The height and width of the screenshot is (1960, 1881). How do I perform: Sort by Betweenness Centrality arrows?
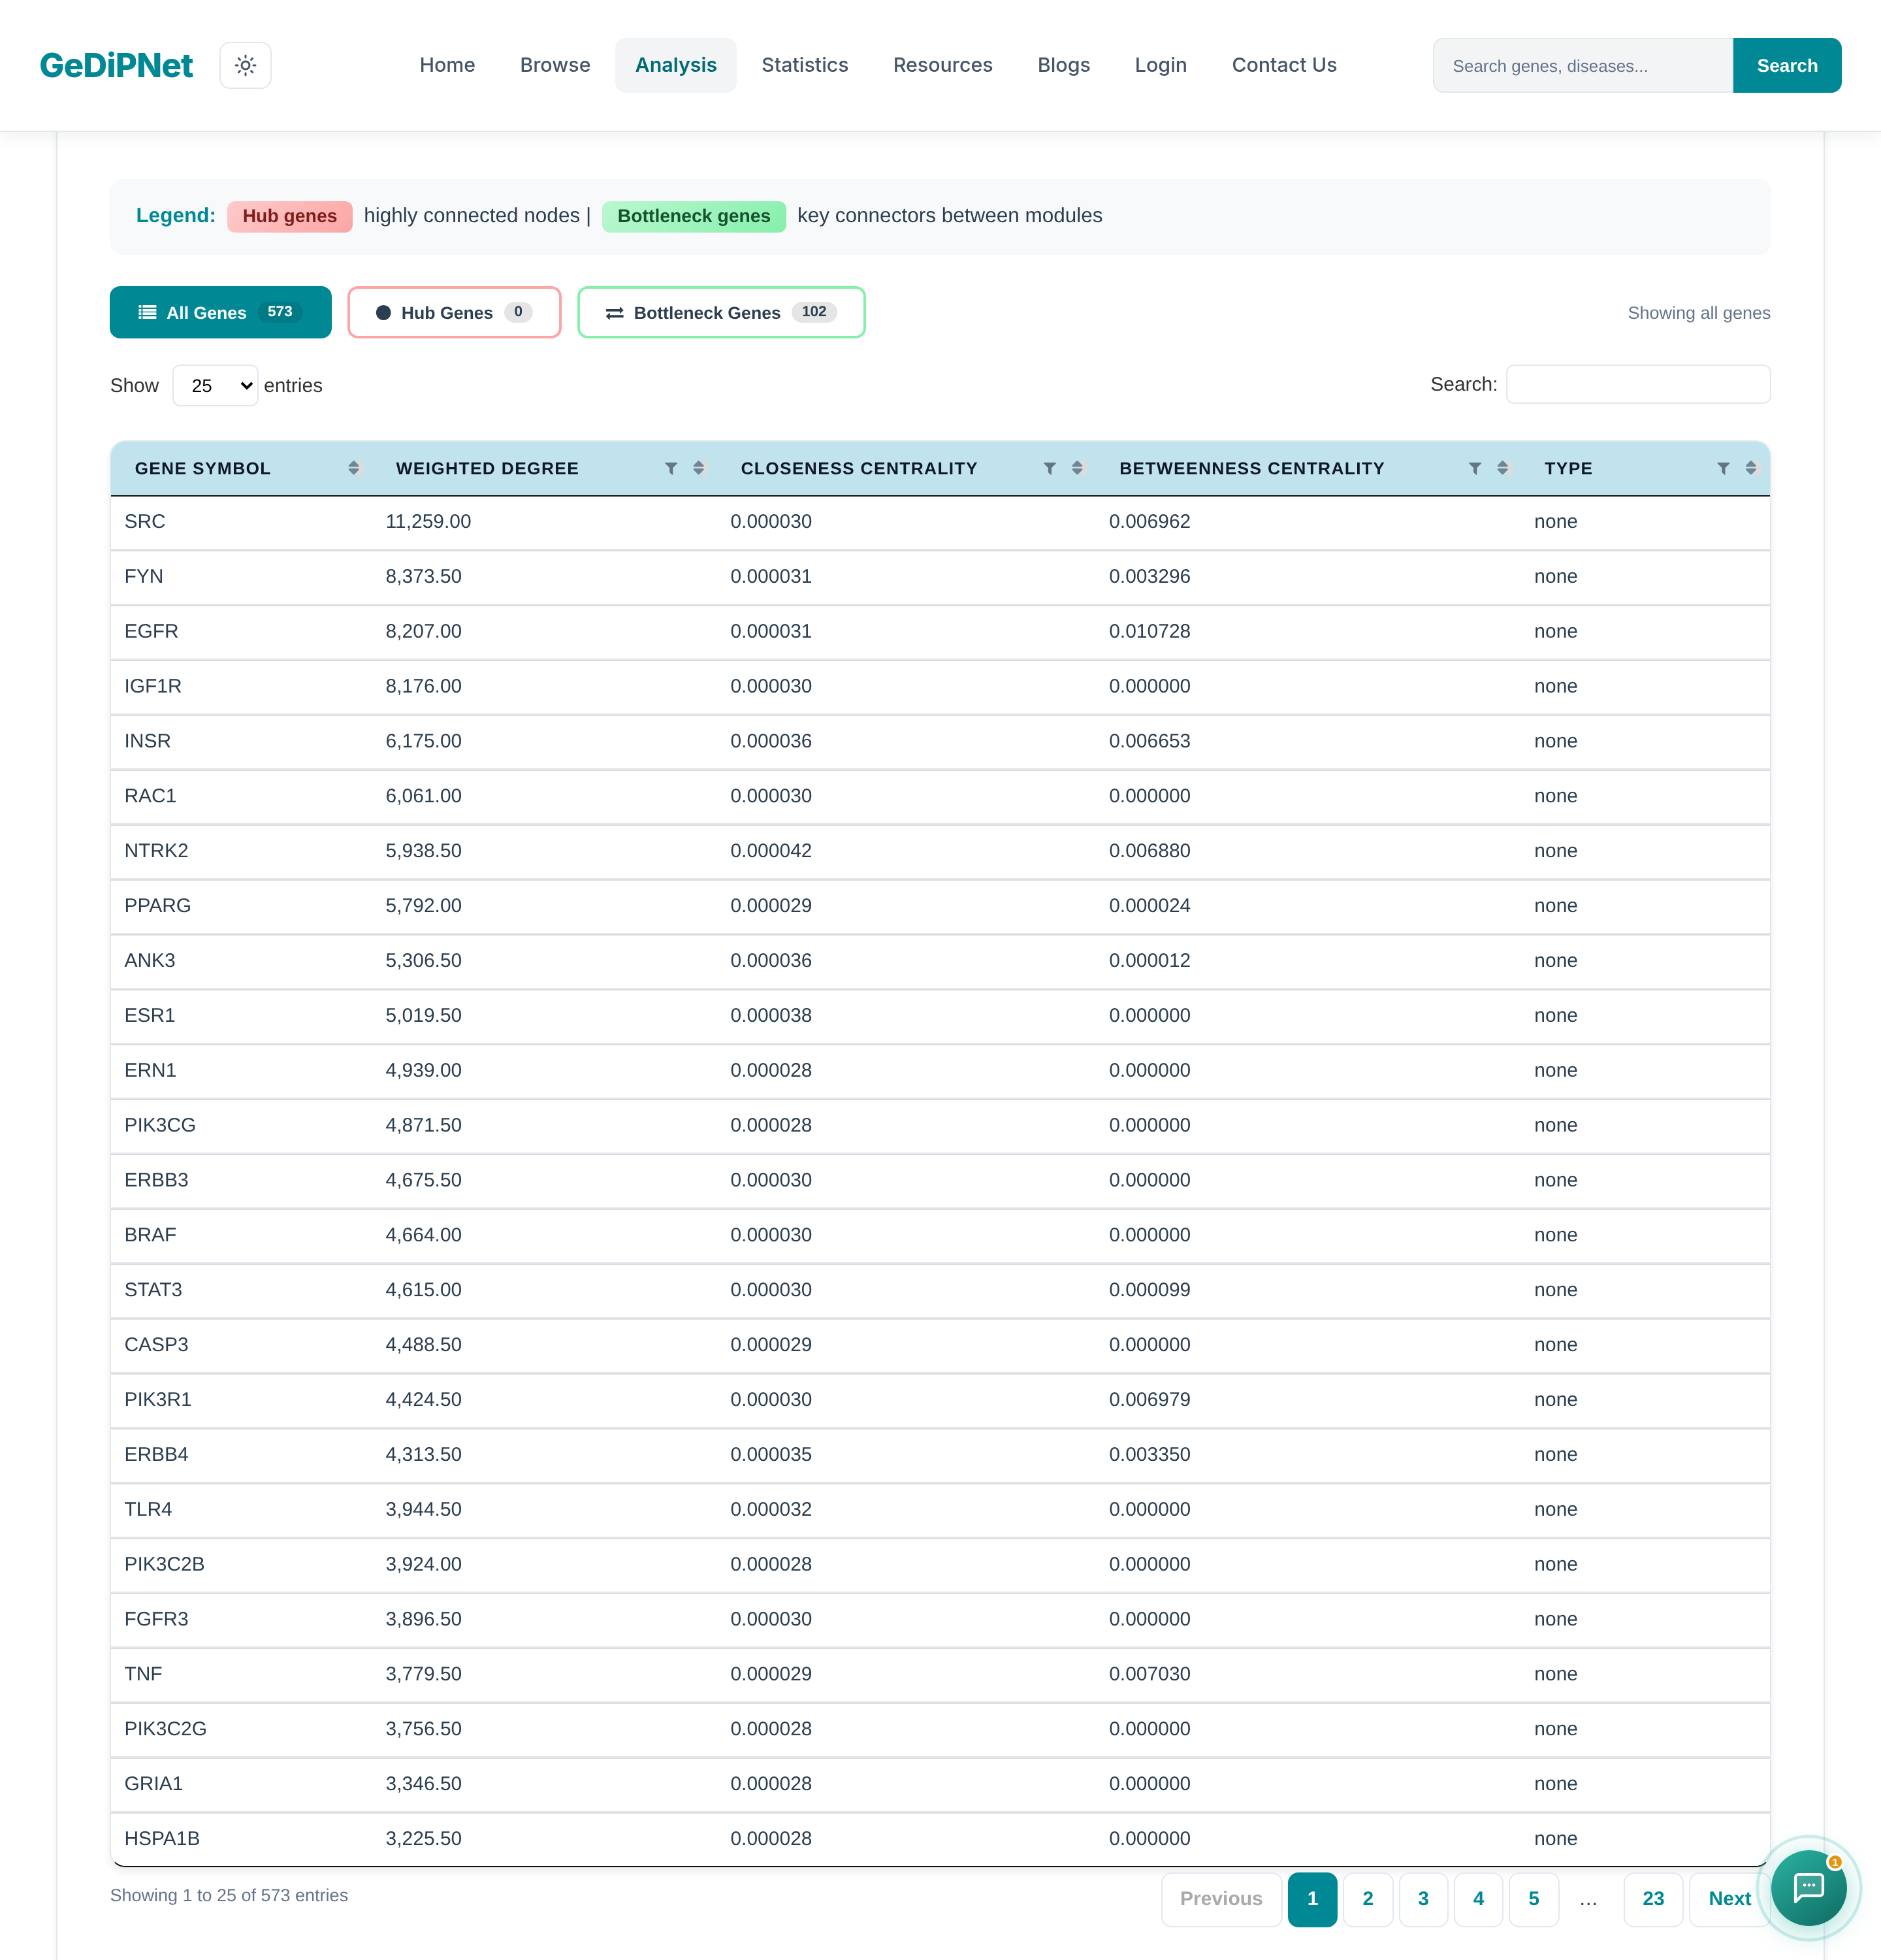click(x=1502, y=468)
